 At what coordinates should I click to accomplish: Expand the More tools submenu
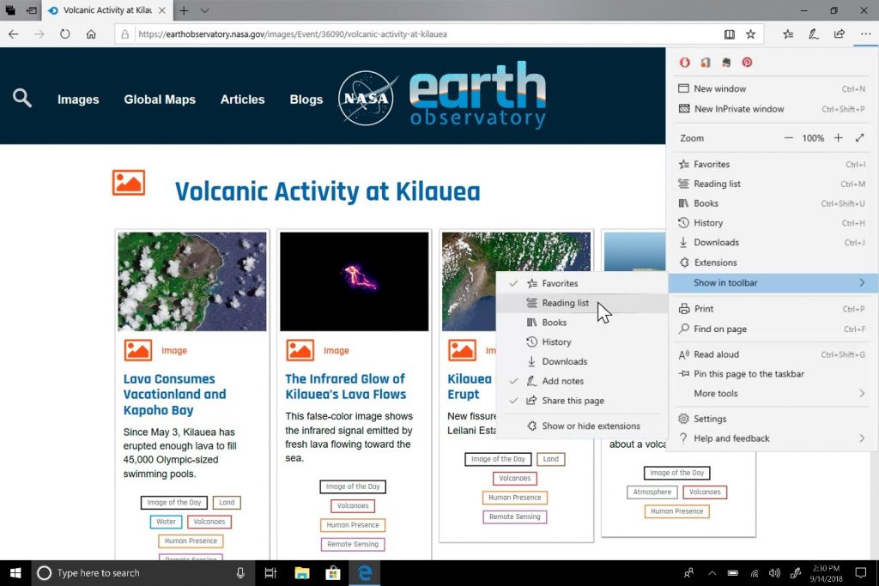point(772,393)
